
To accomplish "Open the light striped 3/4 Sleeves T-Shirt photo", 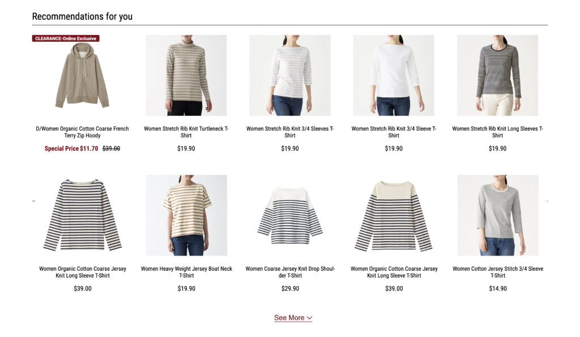I will click(290, 75).
